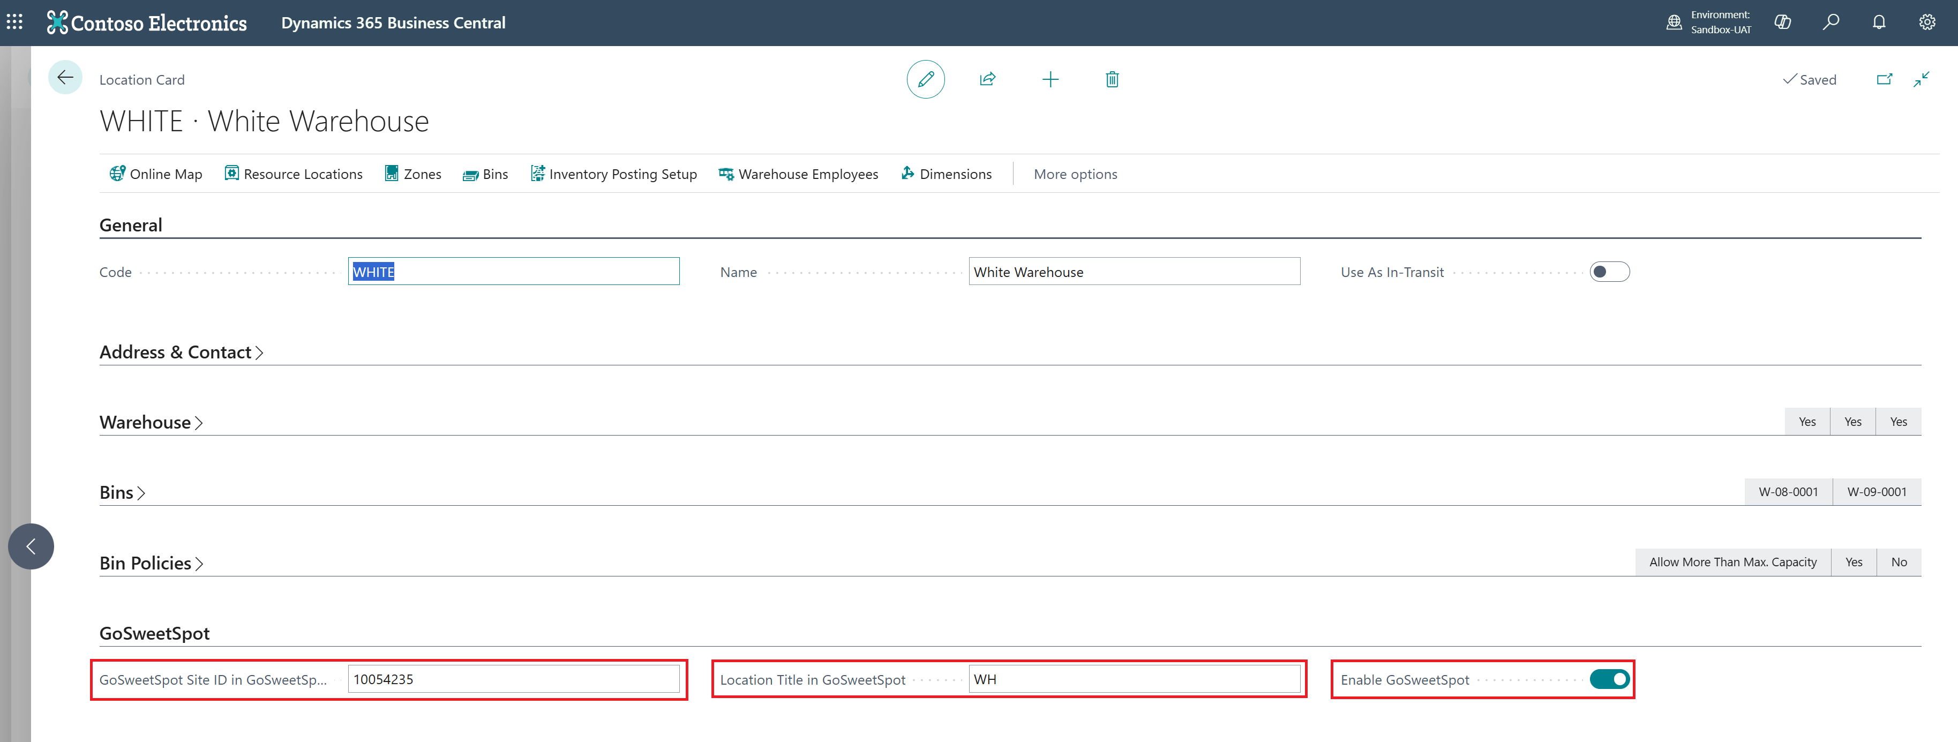Open the app launcher waffle menu
Viewport: 1958px width, 742px height.
(14, 22)
